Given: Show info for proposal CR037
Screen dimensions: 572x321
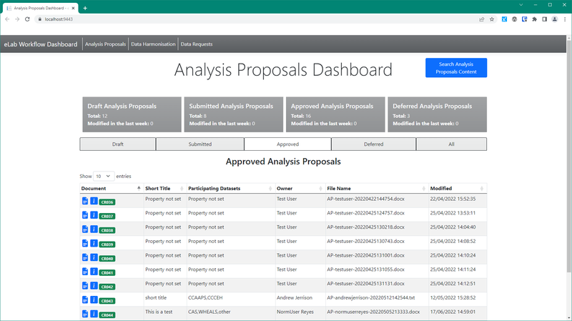Looking at the screenshot, I should [94, 215].
